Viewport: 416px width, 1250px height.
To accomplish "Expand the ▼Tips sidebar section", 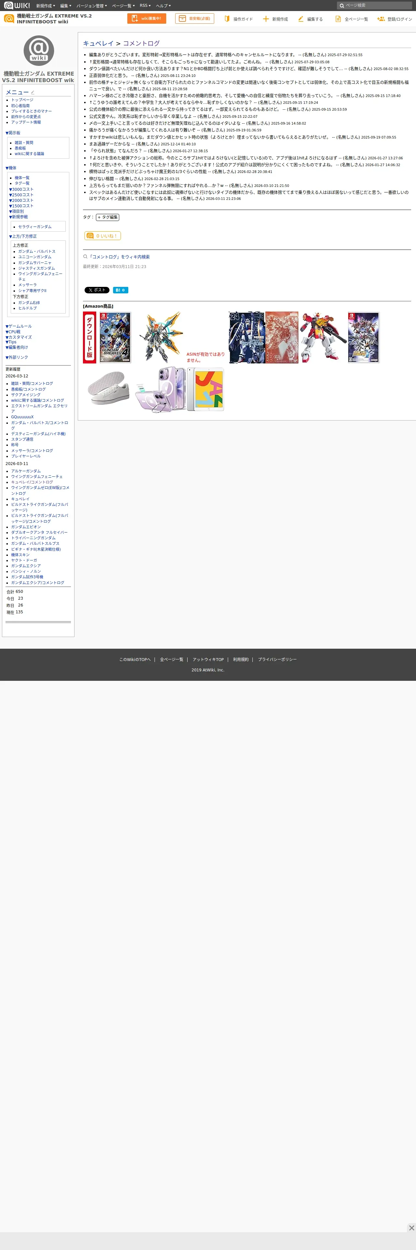I will (11, 342).
